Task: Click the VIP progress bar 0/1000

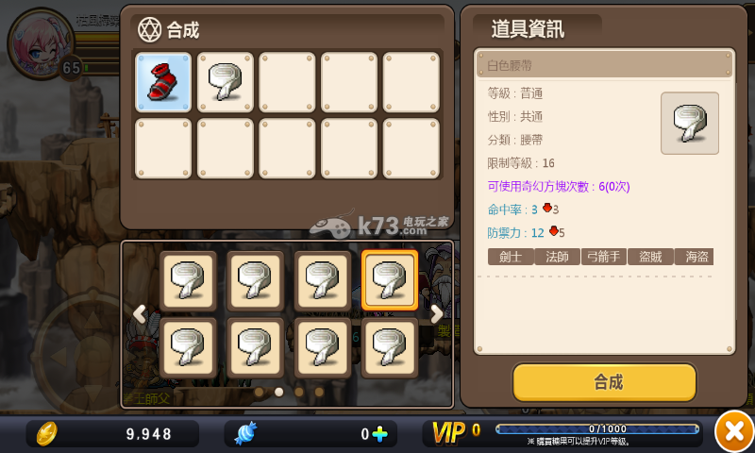Action: (597, 428)
